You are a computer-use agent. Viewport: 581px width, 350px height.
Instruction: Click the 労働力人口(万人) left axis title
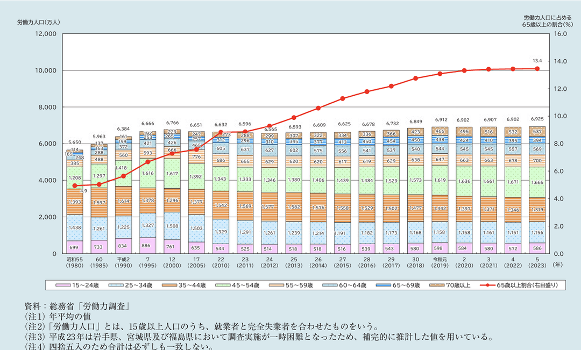click(x=38, y=22)
